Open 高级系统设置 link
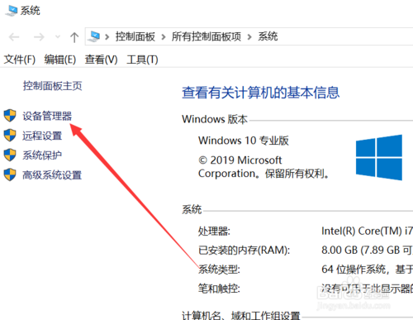 (52, 175)
